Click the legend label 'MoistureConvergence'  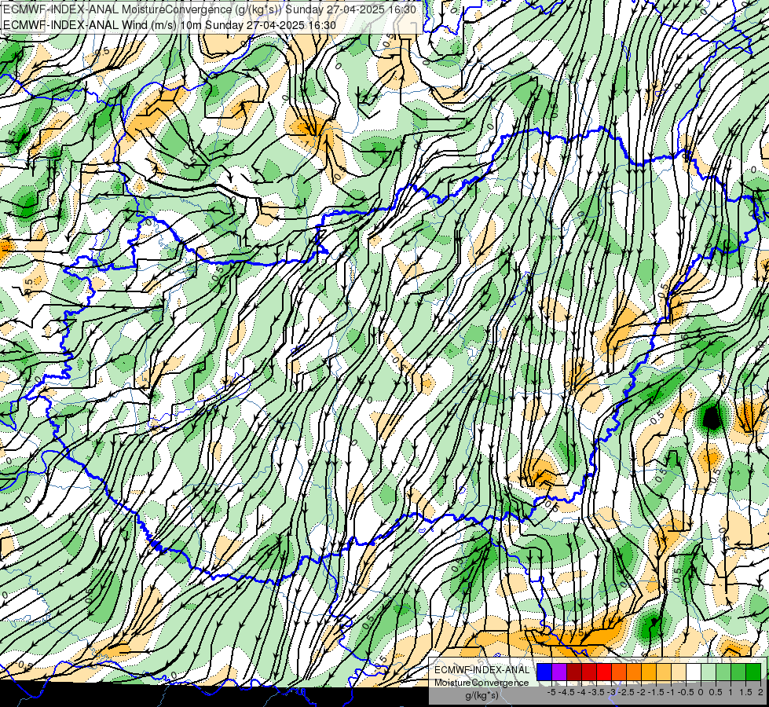point(482,683)
